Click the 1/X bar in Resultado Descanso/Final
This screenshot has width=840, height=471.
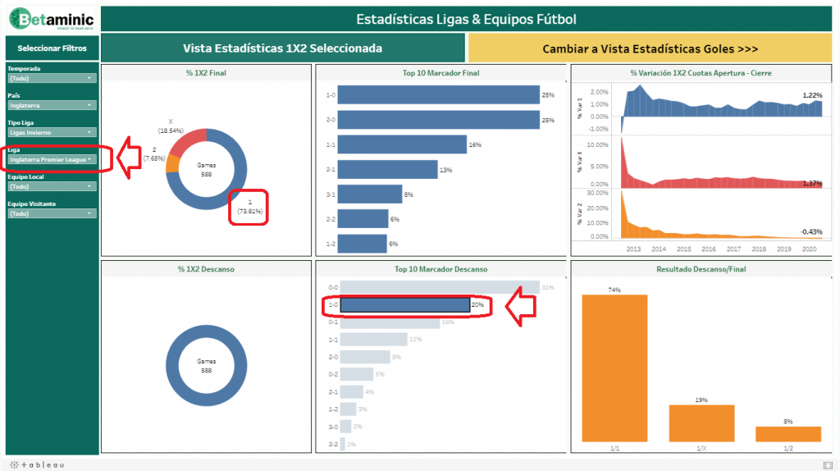click(x=701, y=423)
